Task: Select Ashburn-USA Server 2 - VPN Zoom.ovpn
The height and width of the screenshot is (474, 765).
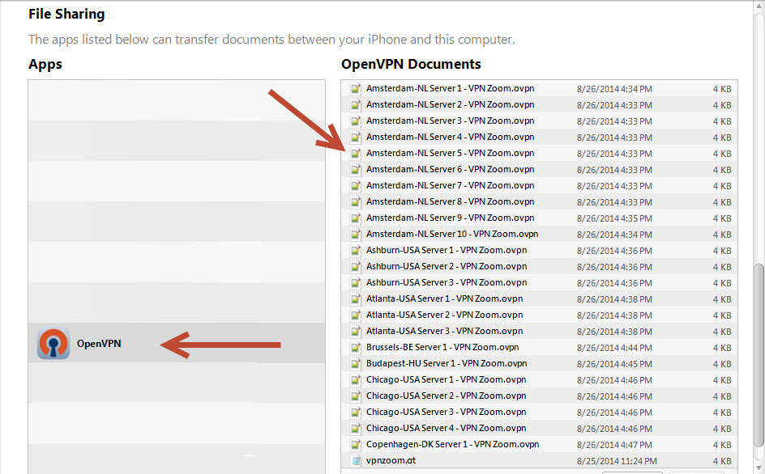Action: [x=447, y=266]
